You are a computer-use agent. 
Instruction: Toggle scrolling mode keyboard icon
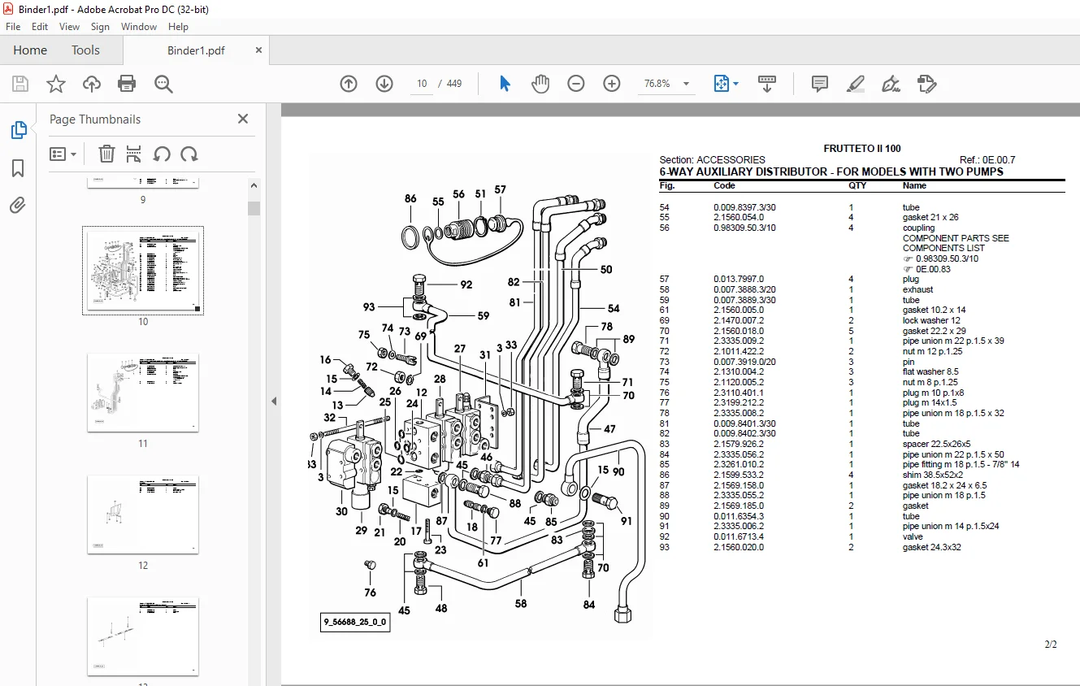pos(767,84)
